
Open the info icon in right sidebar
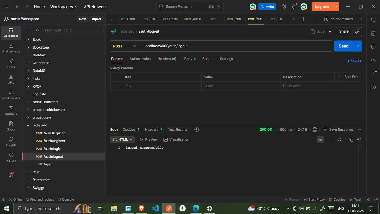click(373, 87)
